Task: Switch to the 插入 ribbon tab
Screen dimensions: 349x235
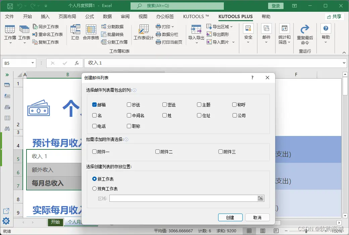Action: click(45, 16)
